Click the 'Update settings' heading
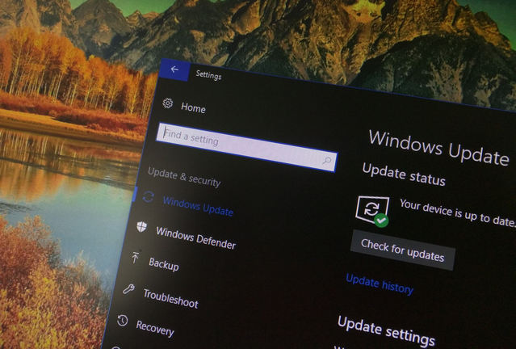This screenshot has height=349, width=516. tap(386, 330)
